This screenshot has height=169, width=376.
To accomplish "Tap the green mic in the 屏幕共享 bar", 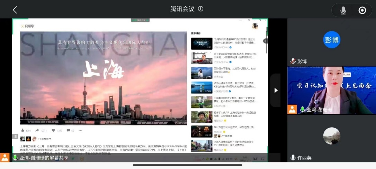I will (x=15, y=158).
